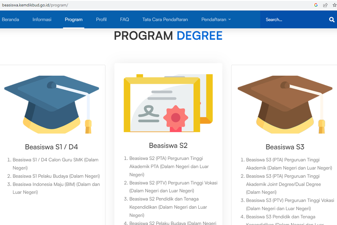Click the search magnifier icon
The image size is (337, 225).
pos(332,20)
